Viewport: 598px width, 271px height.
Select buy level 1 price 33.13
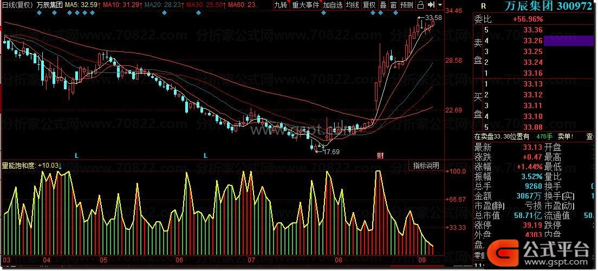click(x=533, y=84)
